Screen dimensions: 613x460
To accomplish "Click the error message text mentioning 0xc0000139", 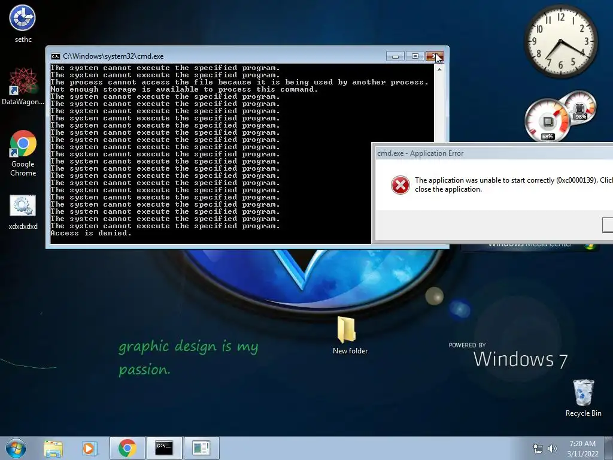I will point(514,184).
